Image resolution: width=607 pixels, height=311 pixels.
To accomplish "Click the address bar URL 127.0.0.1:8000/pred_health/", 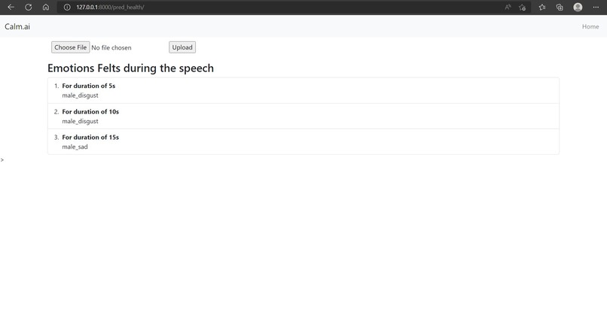I will pos(110,7).
